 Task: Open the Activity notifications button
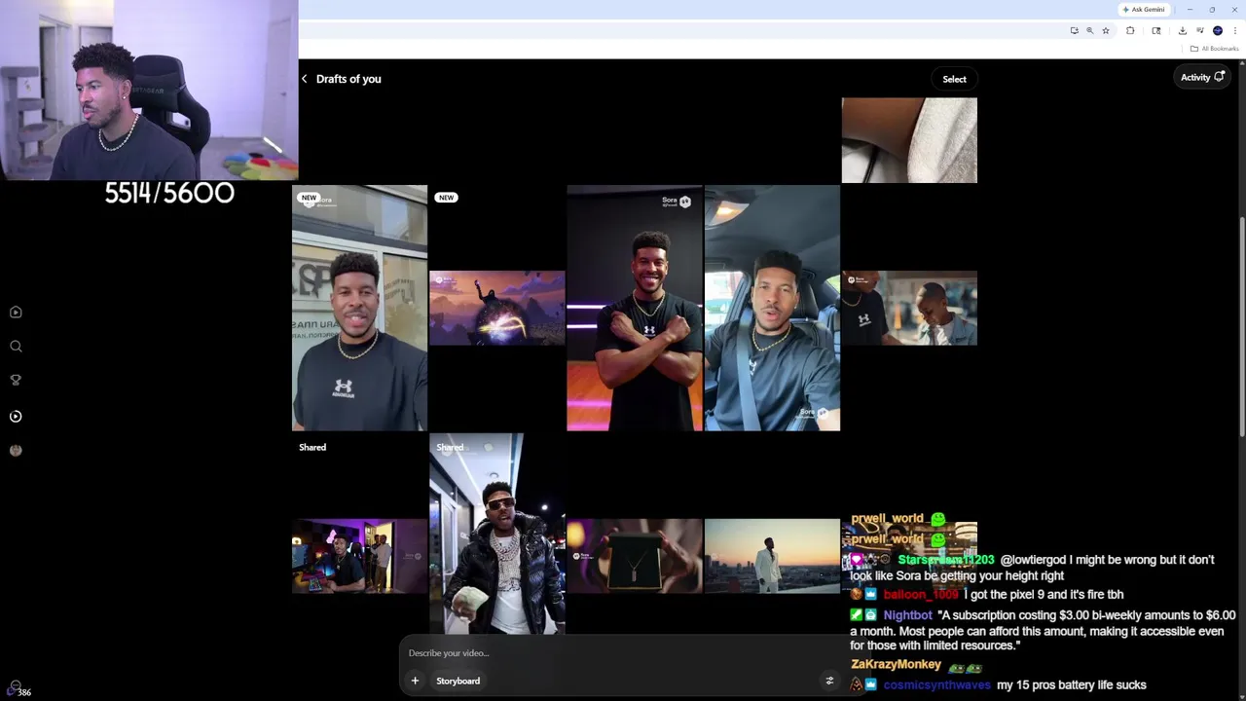[1202, 77]
